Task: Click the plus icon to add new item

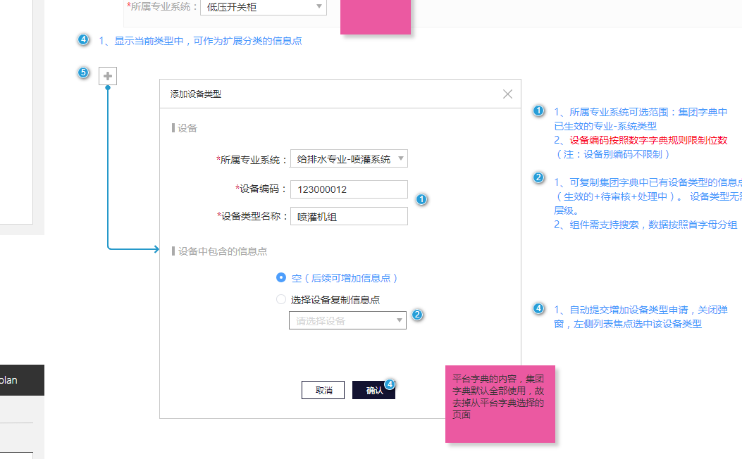Action: point(107,75)
